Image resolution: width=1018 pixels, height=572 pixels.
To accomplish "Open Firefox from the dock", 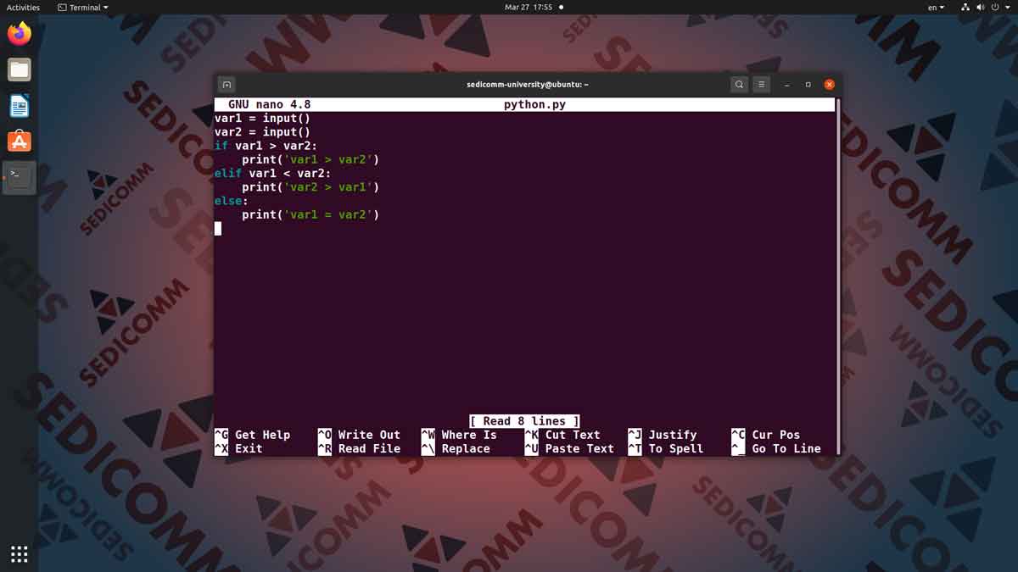I will click(20, 34).
